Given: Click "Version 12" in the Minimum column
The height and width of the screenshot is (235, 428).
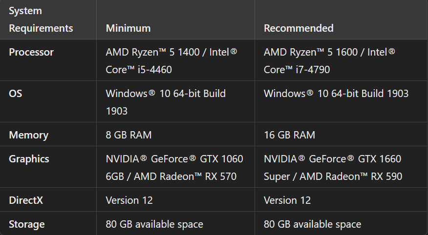Looking at the screenshot, I should click(x=129, y=200).
